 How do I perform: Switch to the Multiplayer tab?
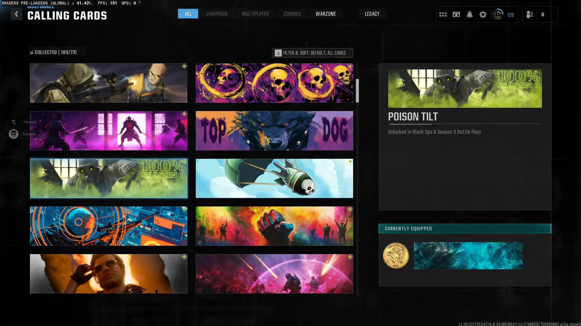tap(255, 14)
